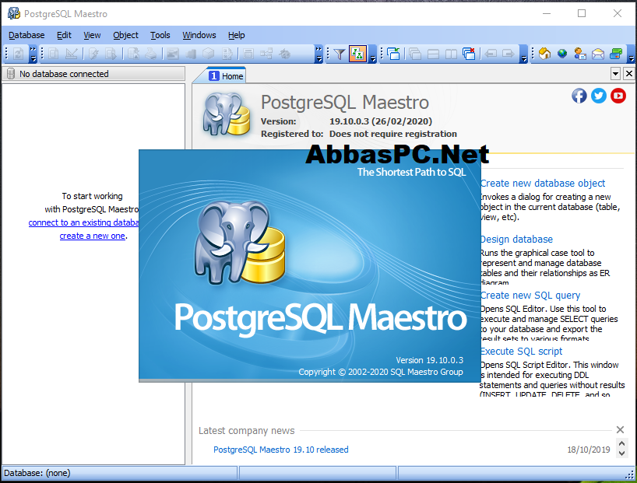Dismiss the PostgreSQL Maestro splash screen

[x=310, y=266]
